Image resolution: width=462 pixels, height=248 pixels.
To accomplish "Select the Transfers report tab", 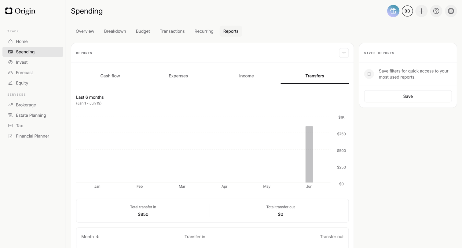I will 314,76.
